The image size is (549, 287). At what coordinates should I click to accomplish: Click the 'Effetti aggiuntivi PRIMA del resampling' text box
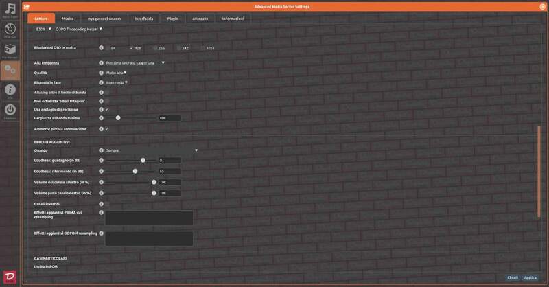click(149, 218)
